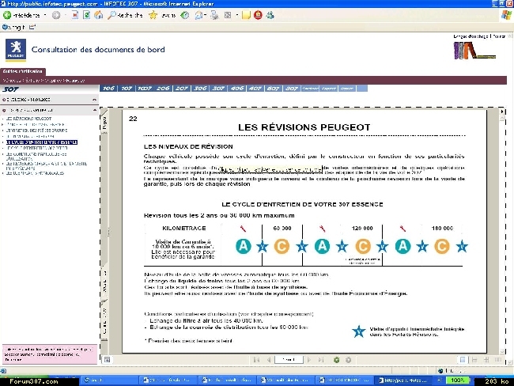Click the books library icon
The image size is (514, 386).
474,51
